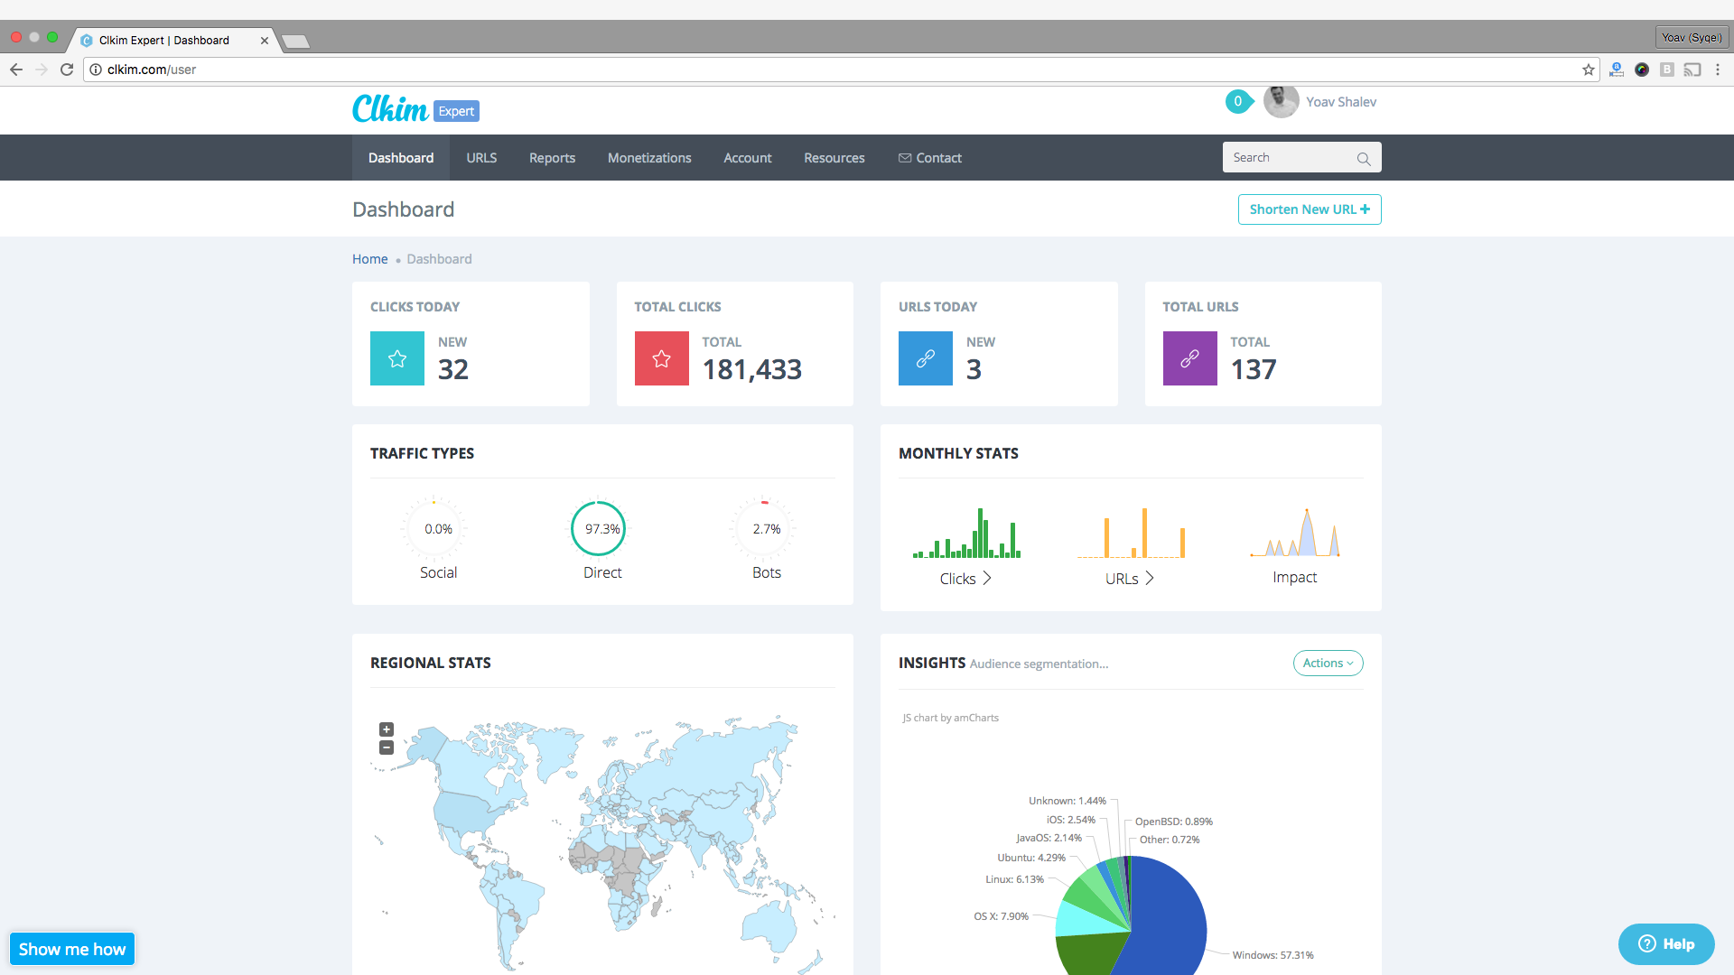The height and width of the screenshot is (975, 1734).
Task: Expand monthly Clicks stats chevron
Action: 987,579
